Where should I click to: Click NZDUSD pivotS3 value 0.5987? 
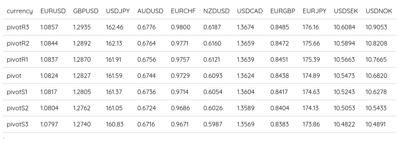click(x=213, y=125)
